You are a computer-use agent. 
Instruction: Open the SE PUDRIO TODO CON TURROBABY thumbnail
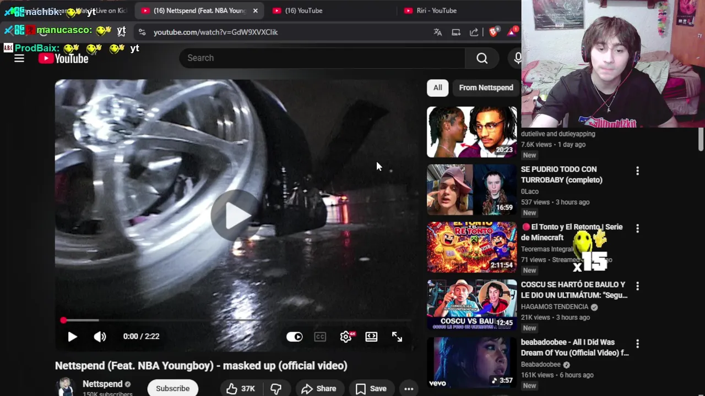[472, 190]
